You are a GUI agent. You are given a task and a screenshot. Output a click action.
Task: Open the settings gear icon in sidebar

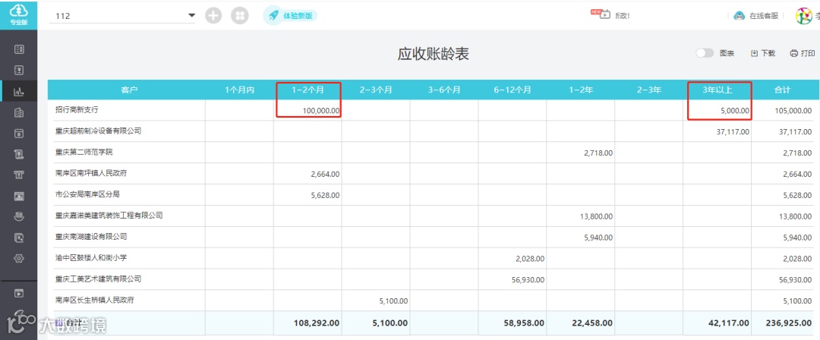click(x=19, y=258)
